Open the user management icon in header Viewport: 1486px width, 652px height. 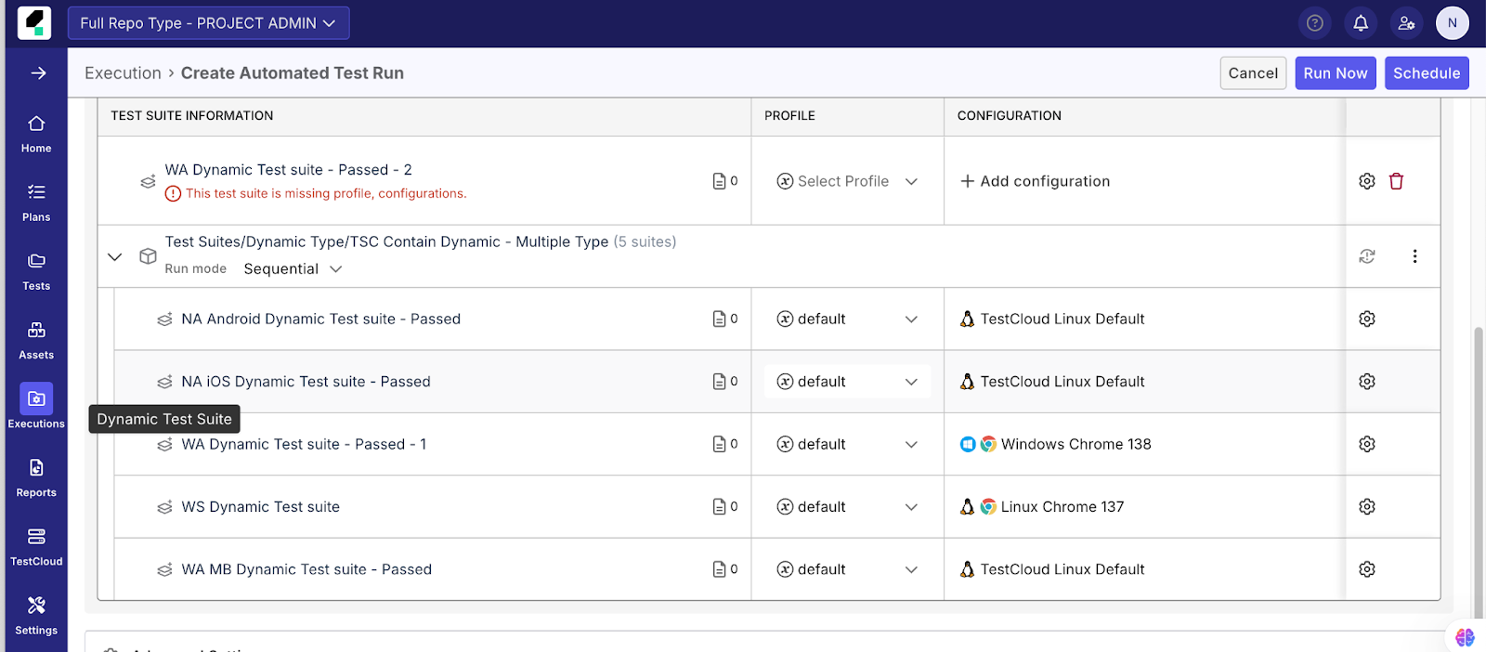click(x=1406, y=23)
